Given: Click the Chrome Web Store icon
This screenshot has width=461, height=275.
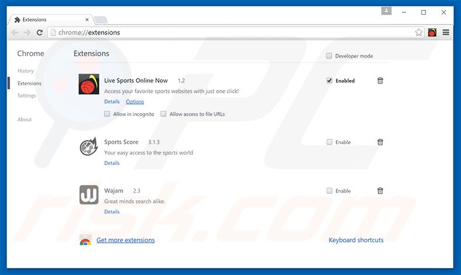Looking at the screenshot, I should [x=85, y=240].
